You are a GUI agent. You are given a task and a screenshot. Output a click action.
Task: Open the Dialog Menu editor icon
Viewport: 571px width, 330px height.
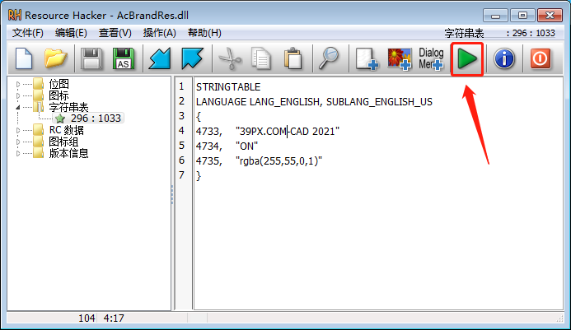431,58
